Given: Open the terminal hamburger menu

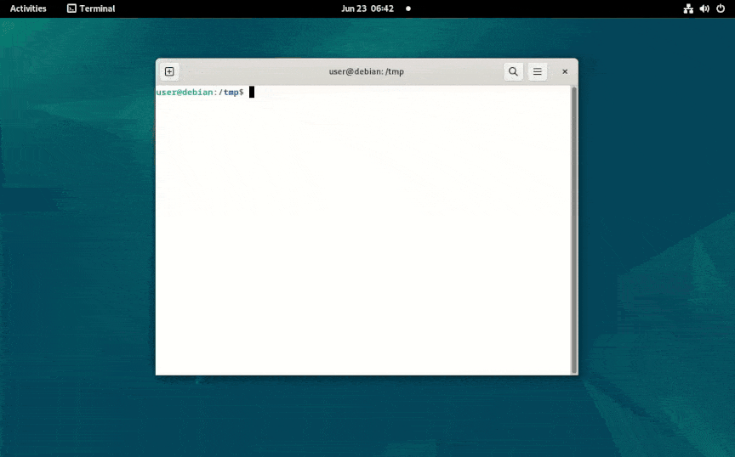Looking at the screenshot, I should (537, 71).
